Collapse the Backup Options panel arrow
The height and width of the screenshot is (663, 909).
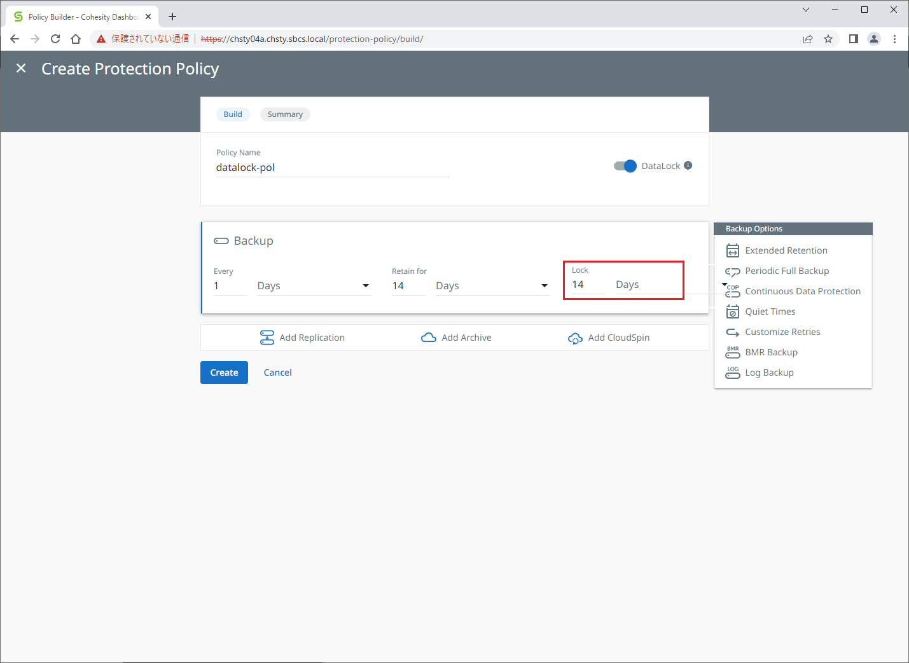coord(724,285)
